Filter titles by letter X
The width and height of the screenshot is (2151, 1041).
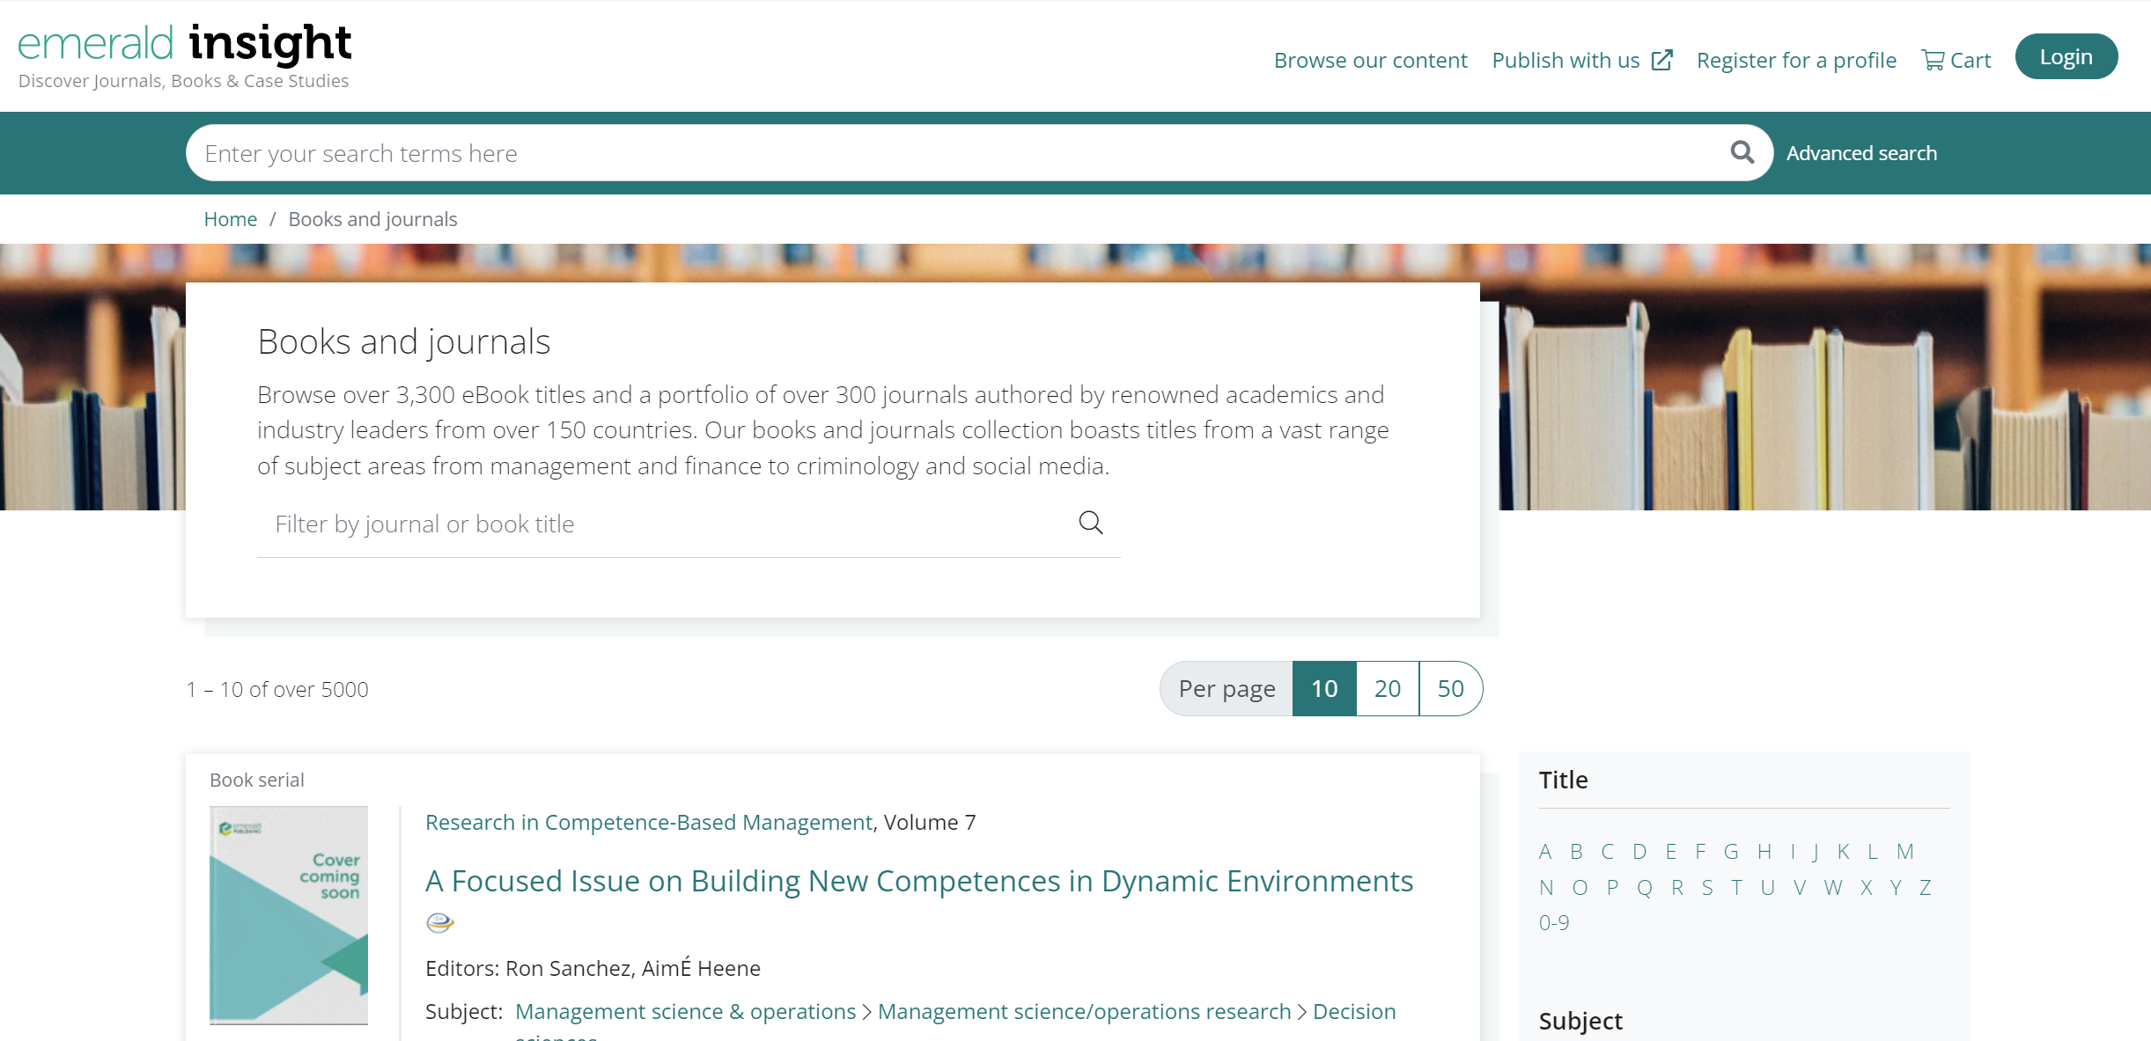1866,888
